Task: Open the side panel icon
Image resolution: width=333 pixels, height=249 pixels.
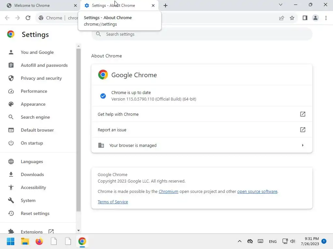Action: click(305, 18)
